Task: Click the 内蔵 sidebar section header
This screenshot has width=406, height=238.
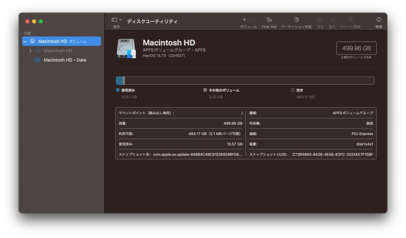Action: point(27,32)
